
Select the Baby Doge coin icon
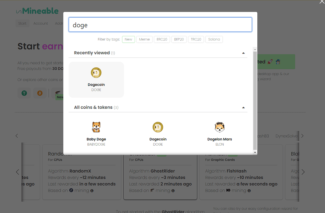click(x=96, y=127)
